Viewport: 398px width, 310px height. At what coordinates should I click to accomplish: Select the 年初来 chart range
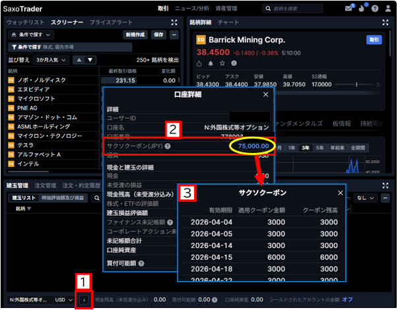[x=337, y=148]
